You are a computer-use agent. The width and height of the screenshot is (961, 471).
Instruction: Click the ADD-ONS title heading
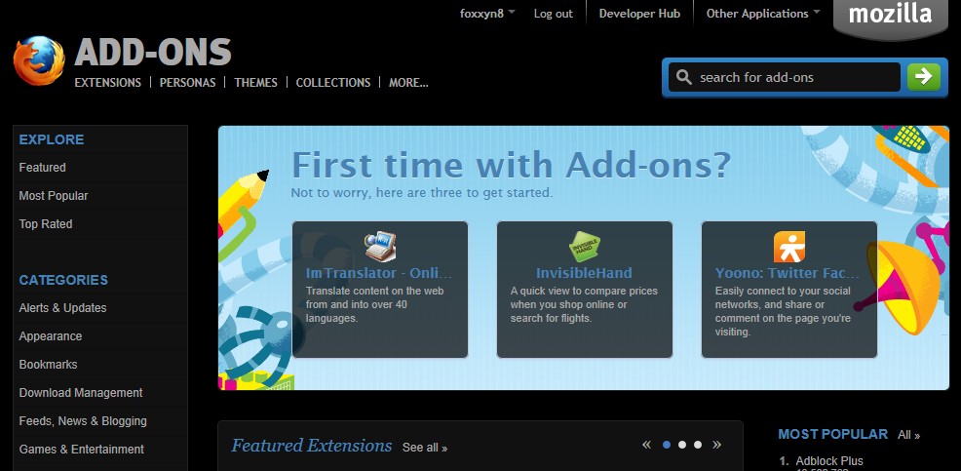[x=153, y=52]
